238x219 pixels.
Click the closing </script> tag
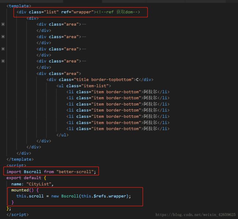18,215
